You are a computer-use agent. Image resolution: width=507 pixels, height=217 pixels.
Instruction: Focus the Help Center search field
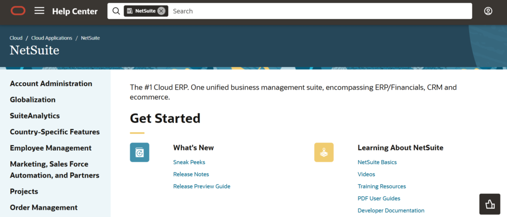point(317,11)
